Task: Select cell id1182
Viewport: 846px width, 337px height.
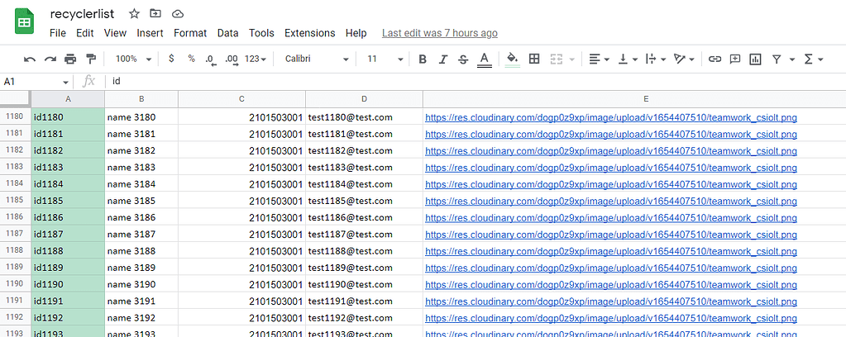Action: point(68,150)
